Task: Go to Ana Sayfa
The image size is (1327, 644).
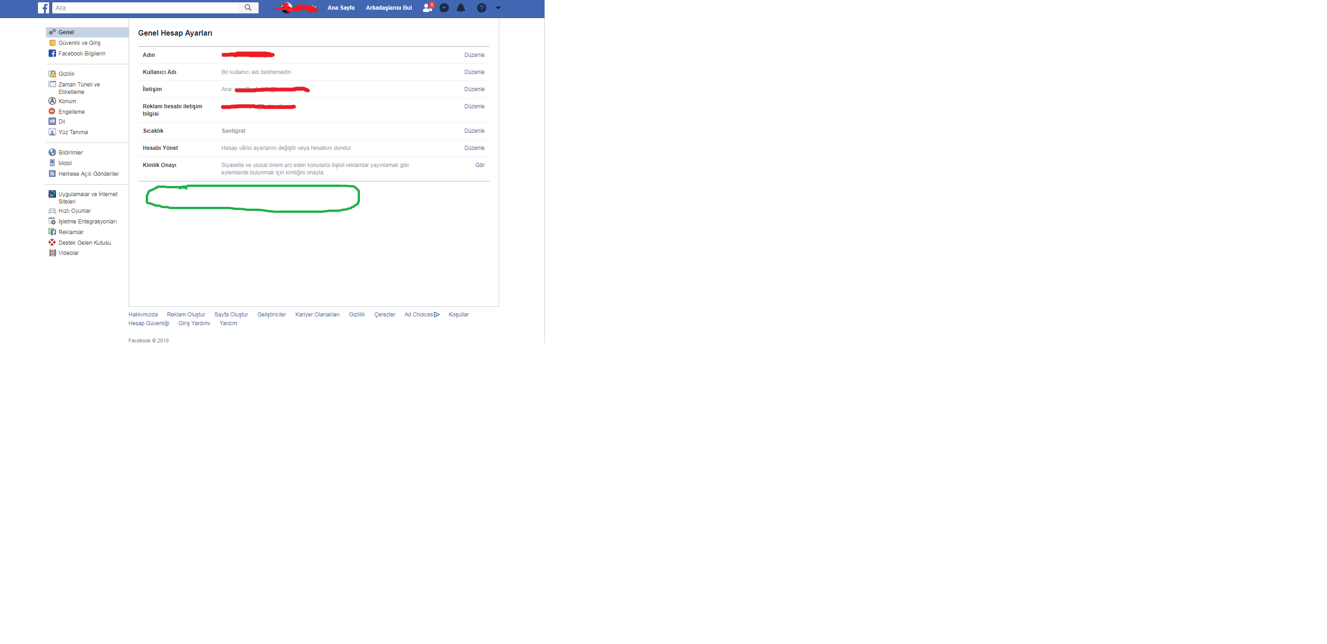Action: tap(341, 8)
